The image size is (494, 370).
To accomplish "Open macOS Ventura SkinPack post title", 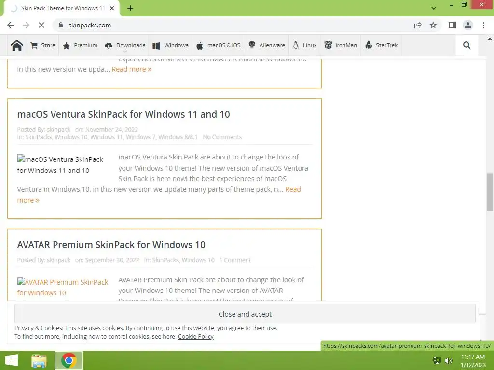I will tap(123, 114).
